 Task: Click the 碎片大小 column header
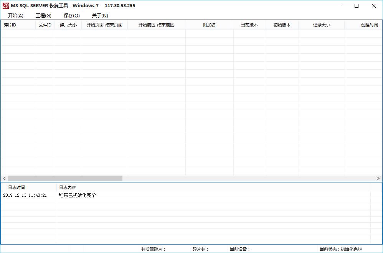pos(68,25)
